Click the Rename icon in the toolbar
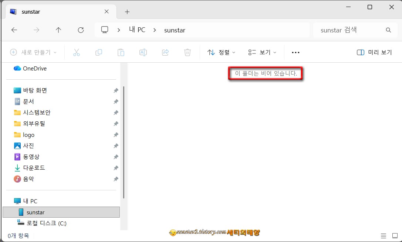 point(143,52)
